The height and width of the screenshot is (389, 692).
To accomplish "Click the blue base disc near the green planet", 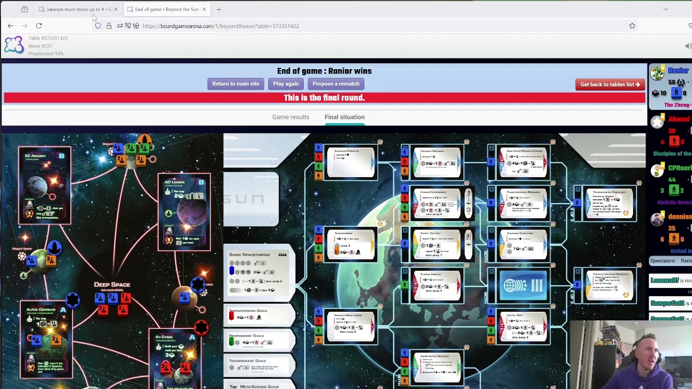I will tap(54, 247).
